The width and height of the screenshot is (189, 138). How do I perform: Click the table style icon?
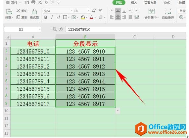[x=73, y=18]
